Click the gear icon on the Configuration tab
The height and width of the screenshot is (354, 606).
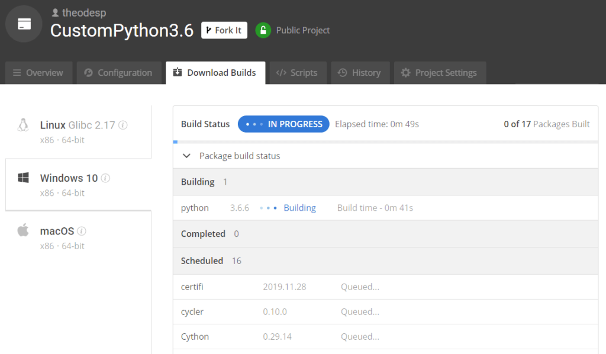[89, 72]
